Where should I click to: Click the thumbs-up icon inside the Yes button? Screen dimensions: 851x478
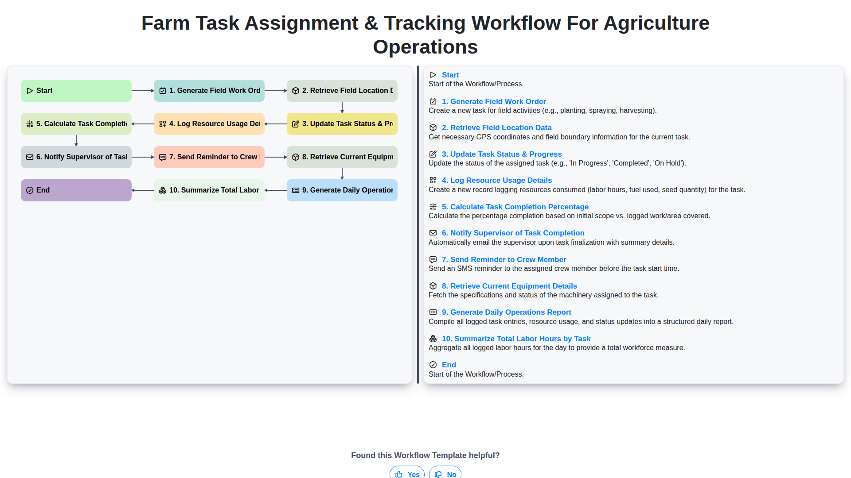[400, 474]
